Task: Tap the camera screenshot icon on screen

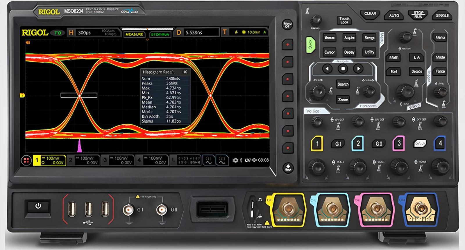Action: coord(235,160)
